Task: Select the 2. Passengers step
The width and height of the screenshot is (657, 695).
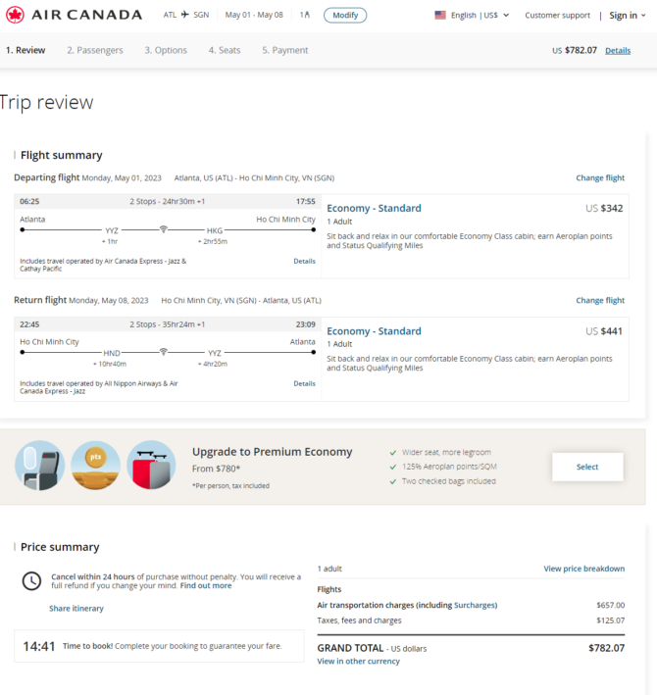Action: [x=95, y=50]
